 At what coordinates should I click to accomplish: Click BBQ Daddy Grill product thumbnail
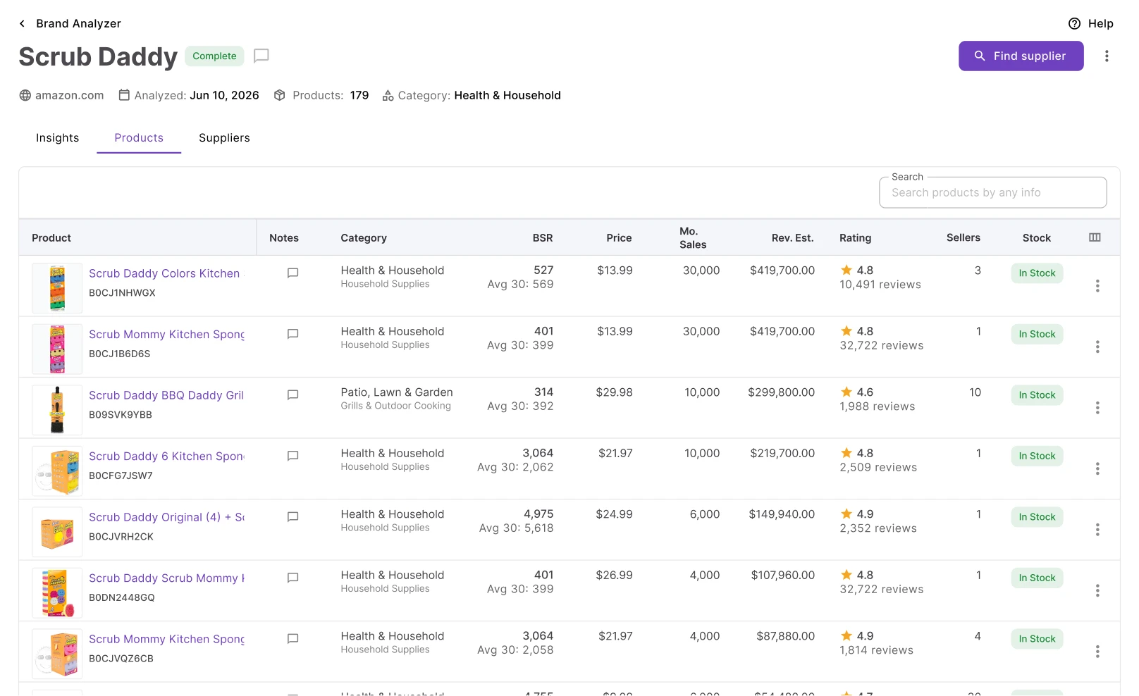coord(57,410)
